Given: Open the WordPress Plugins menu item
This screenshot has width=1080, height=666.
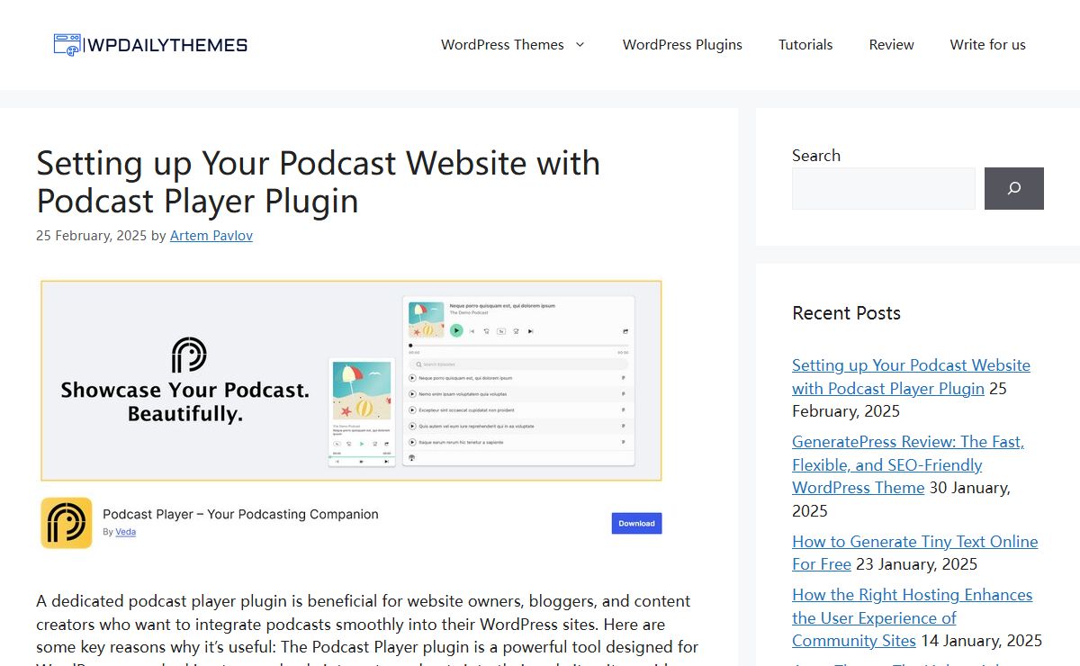Looking at the screenshot, I should [682, 45].
